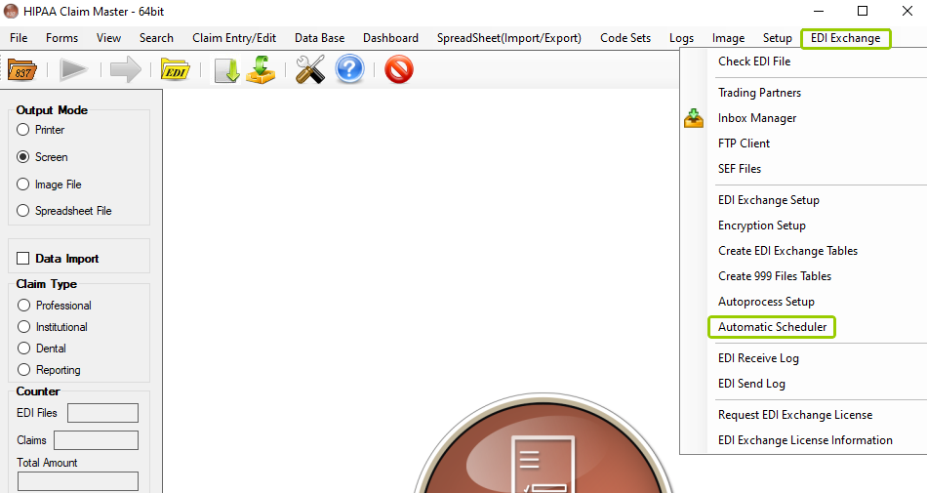Image resolution: width=927 pixels, height=493 pixels.
Task: Select Spreadsheet File output mode
Action: (23, 211)
